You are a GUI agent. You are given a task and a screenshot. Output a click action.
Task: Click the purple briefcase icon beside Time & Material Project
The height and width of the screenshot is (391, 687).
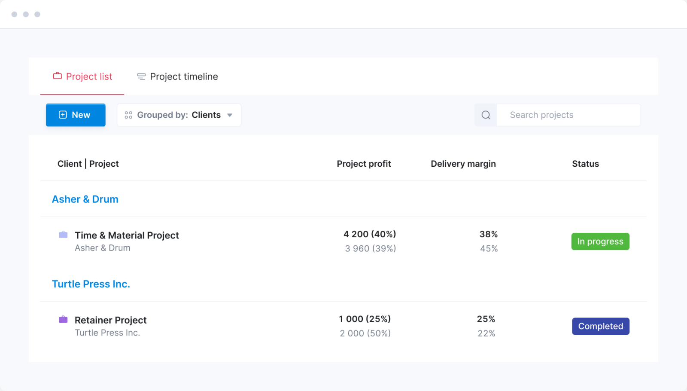click(63, 235)
